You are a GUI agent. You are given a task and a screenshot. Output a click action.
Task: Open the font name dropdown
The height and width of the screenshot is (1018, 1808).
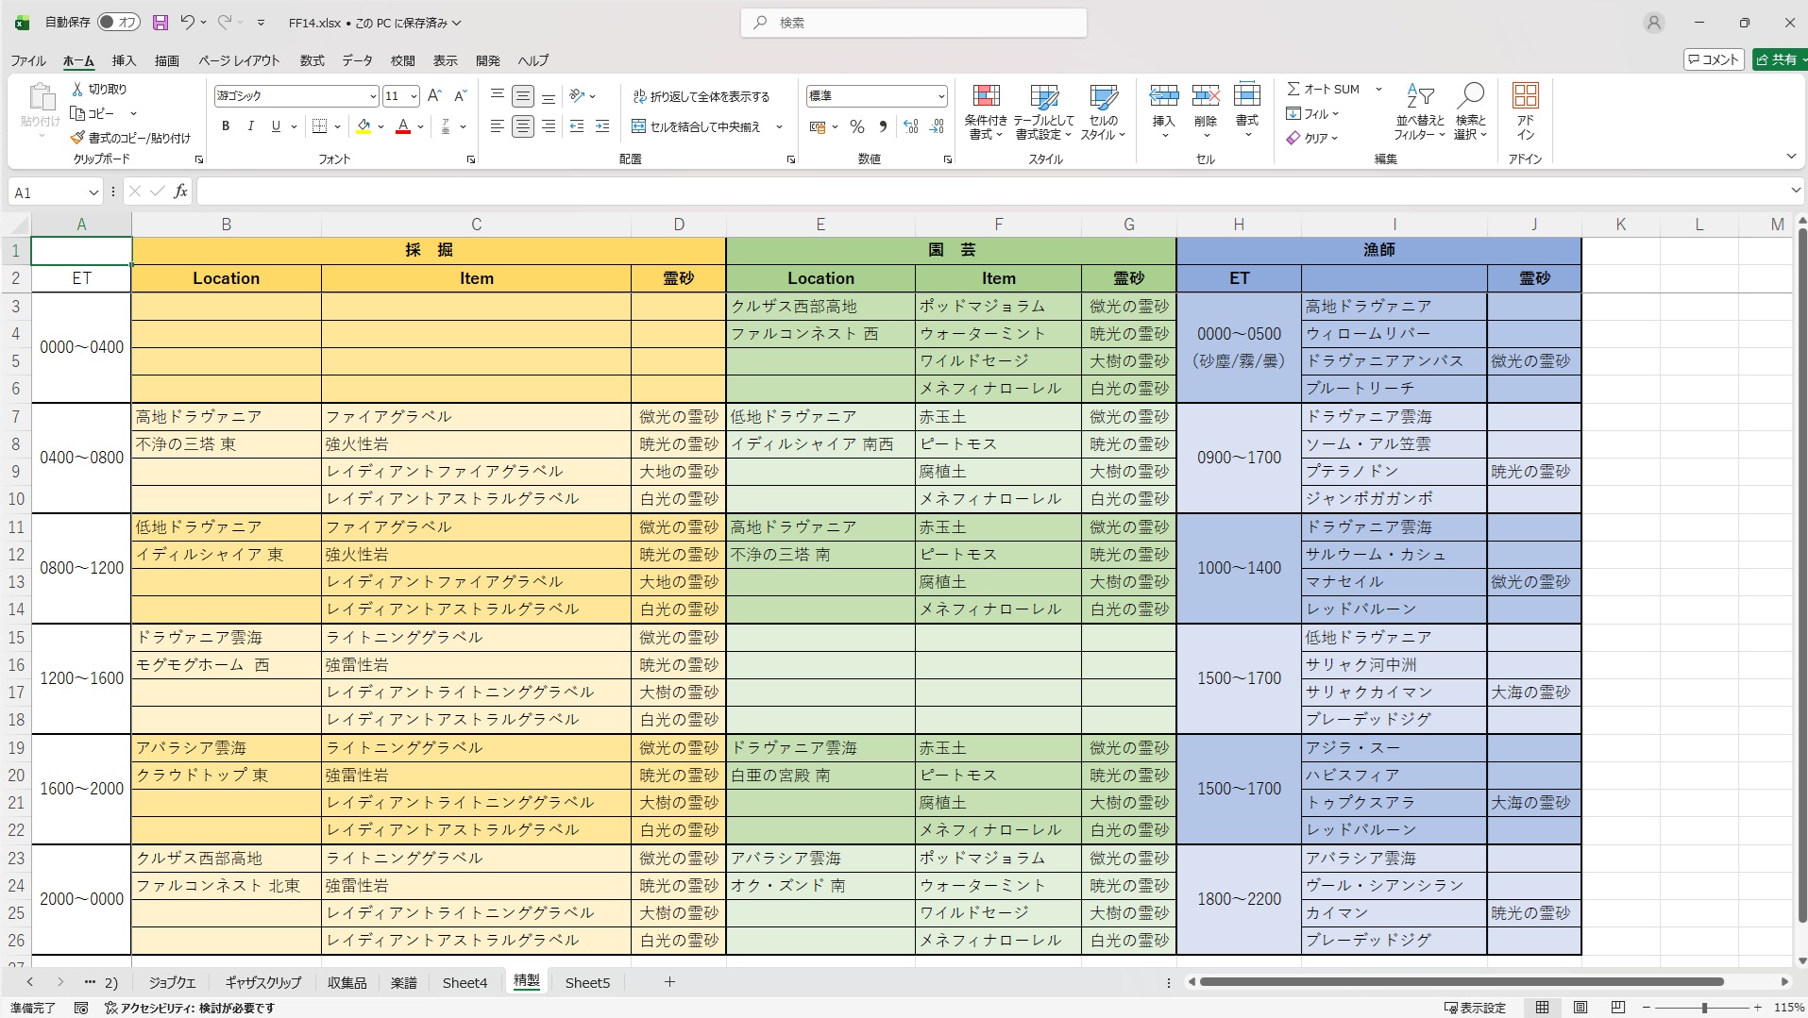click(373, 96)
